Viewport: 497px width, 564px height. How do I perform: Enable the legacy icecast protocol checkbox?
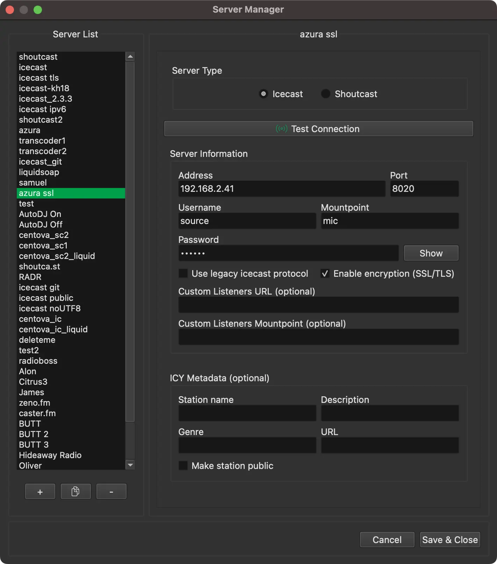coord(183,274)
